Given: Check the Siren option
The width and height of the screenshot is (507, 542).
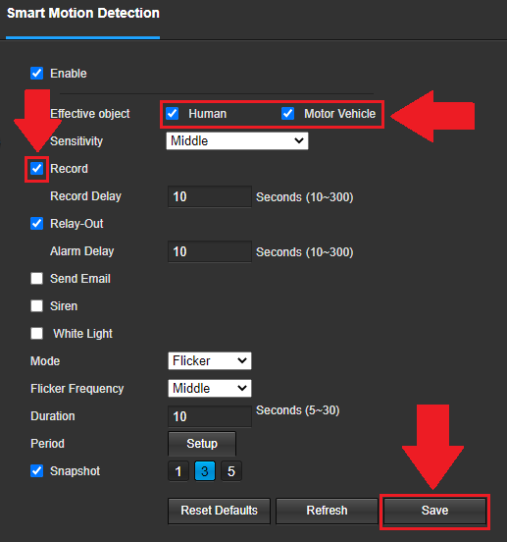Looking at the screenshot, I should click(36, 306).
